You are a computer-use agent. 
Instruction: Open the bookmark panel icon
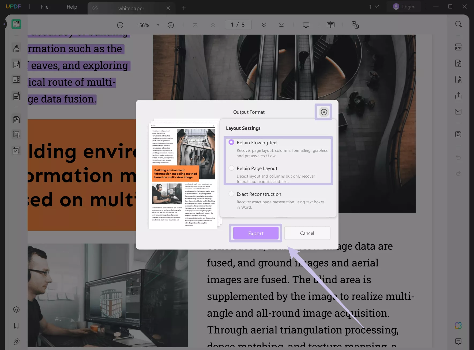(x=16, y=326)
